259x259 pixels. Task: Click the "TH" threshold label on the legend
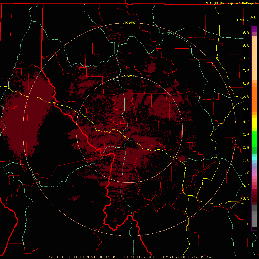pyautogui.click(x=247, y=224)
